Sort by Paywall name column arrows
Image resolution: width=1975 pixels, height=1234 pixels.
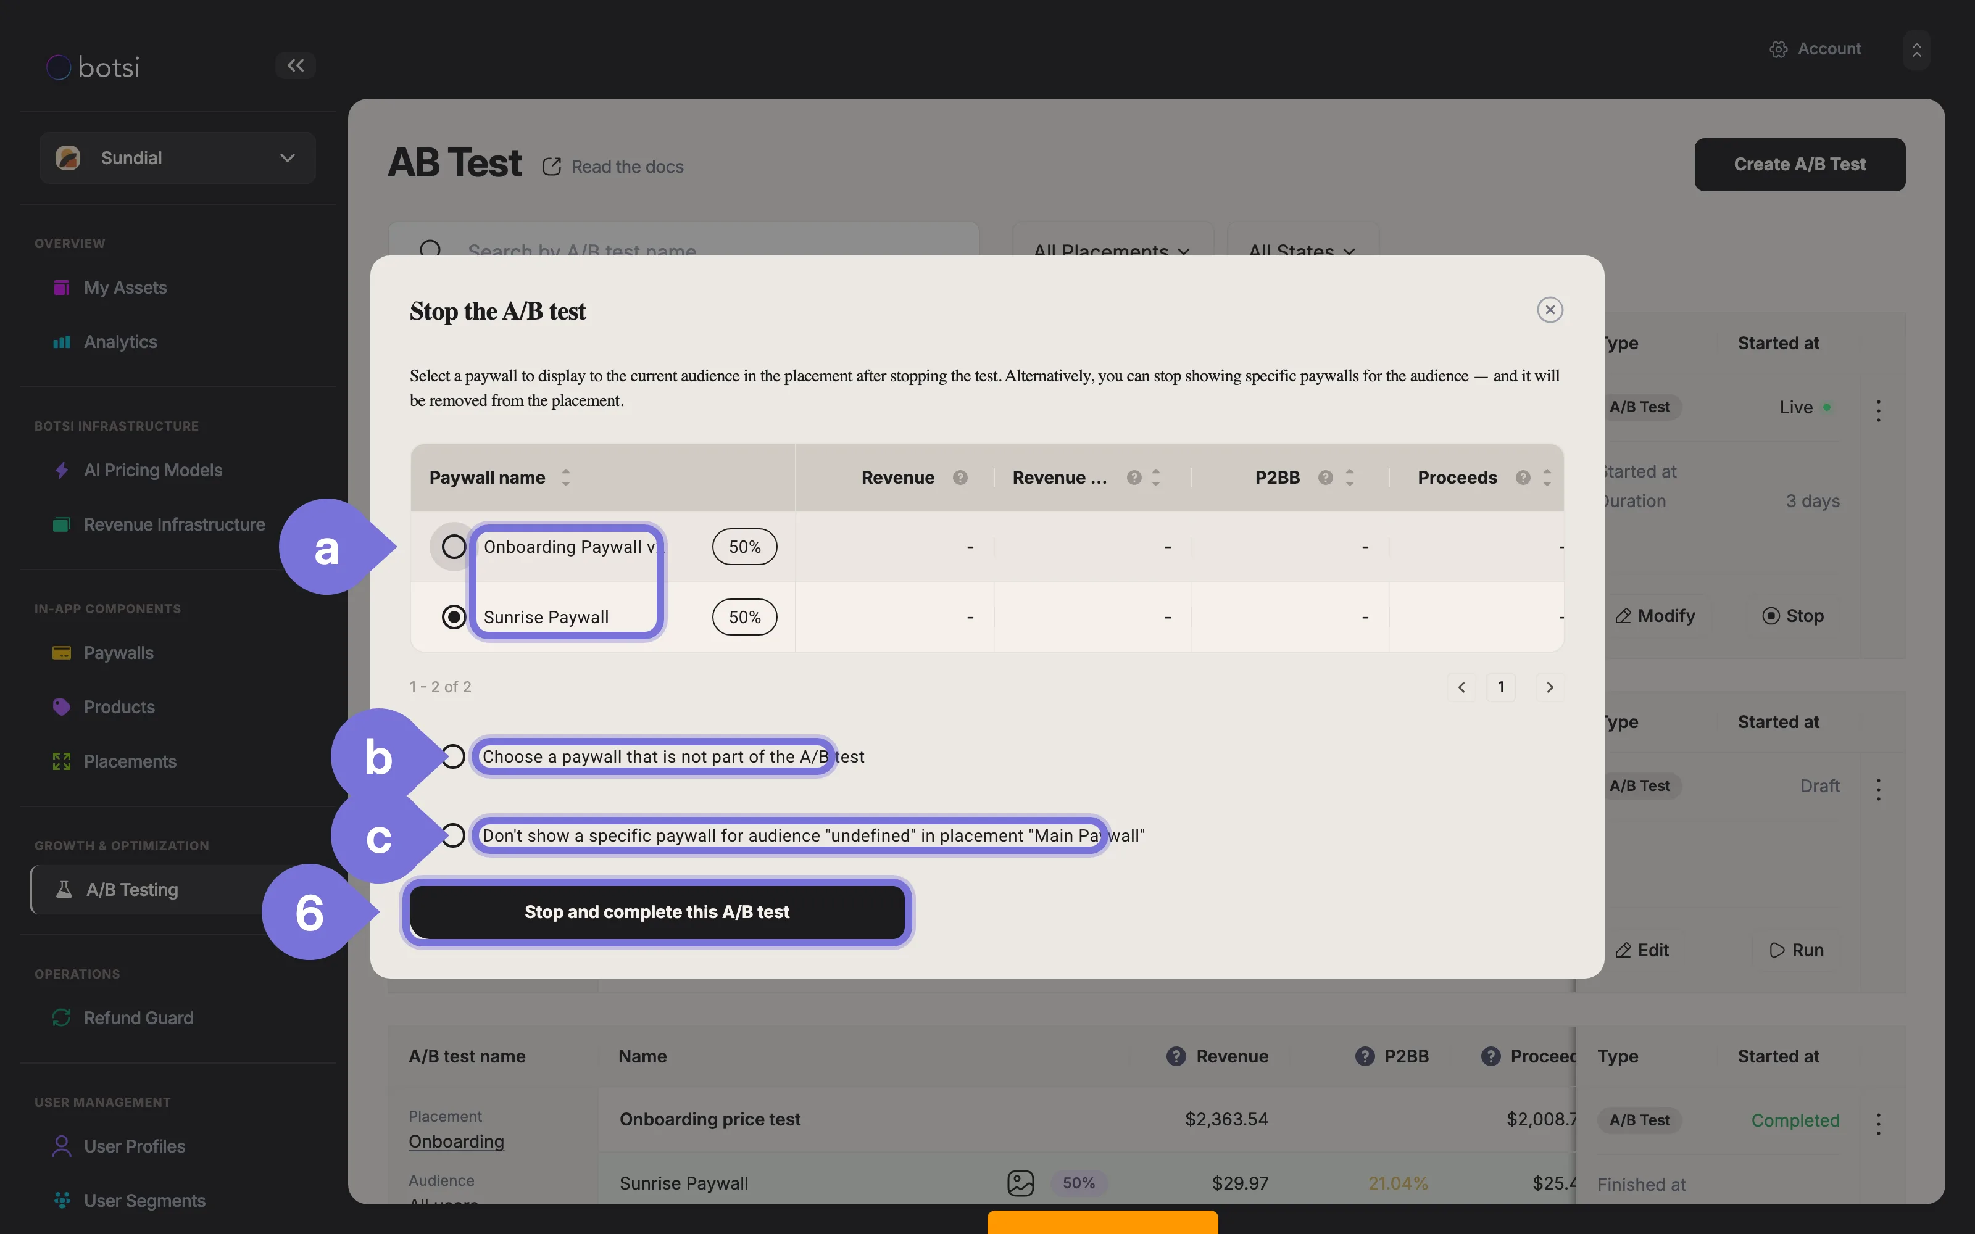[565, 478]
